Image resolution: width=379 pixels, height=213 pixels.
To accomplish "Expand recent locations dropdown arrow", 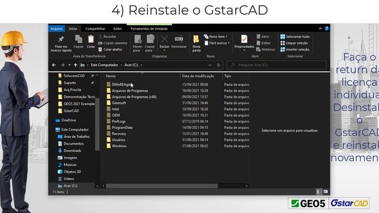I will [x=69, y=65].
